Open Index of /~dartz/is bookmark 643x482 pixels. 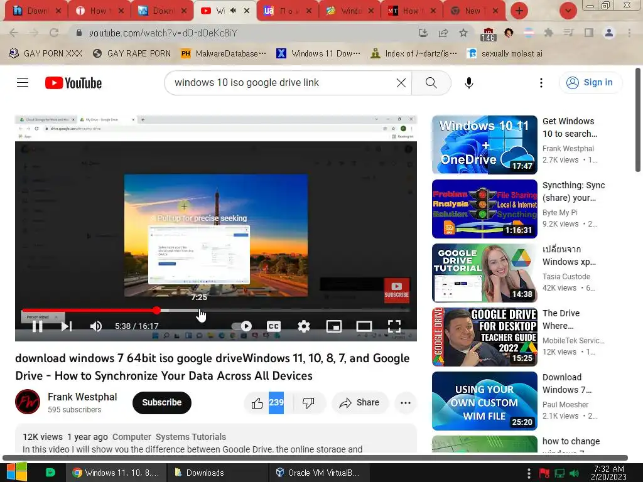[x=413, y=54]
